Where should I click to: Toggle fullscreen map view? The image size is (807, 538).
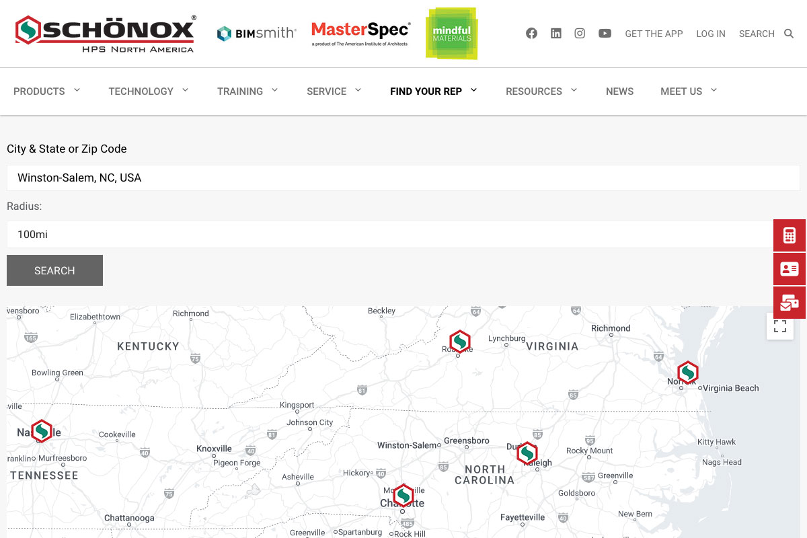[x=779, y=326]
